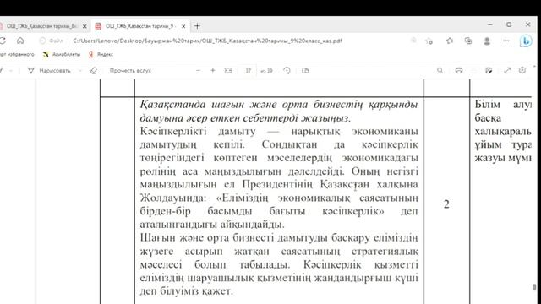Select the eraser tool
Screen dimensions: 541x304
(94, 71)
